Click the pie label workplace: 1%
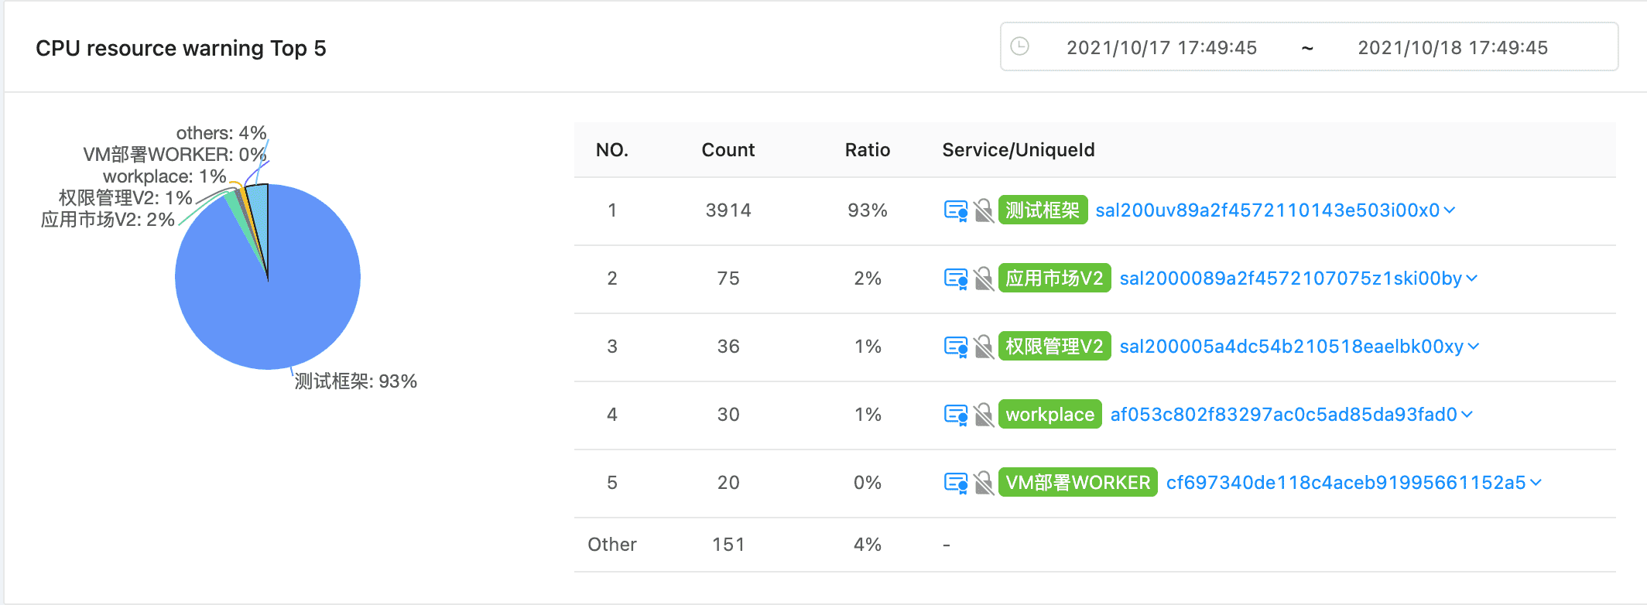The height and width of the screenshot is (605, 1647). coord(165,176)
